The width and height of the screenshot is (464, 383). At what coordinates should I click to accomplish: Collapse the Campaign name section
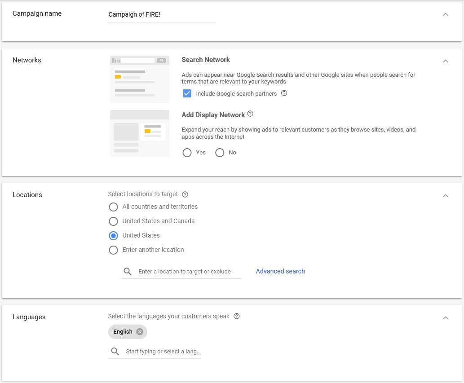(445, 14)
